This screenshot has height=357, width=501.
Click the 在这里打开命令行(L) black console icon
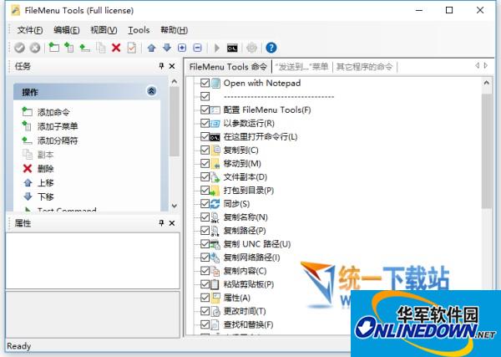click(x=215, y=137)
